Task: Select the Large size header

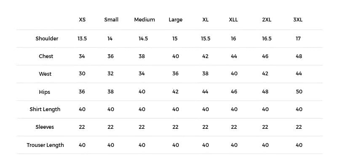Action: tap(175, 20)
